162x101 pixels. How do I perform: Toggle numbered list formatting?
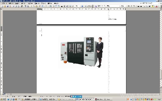click(x=144, y=6)
